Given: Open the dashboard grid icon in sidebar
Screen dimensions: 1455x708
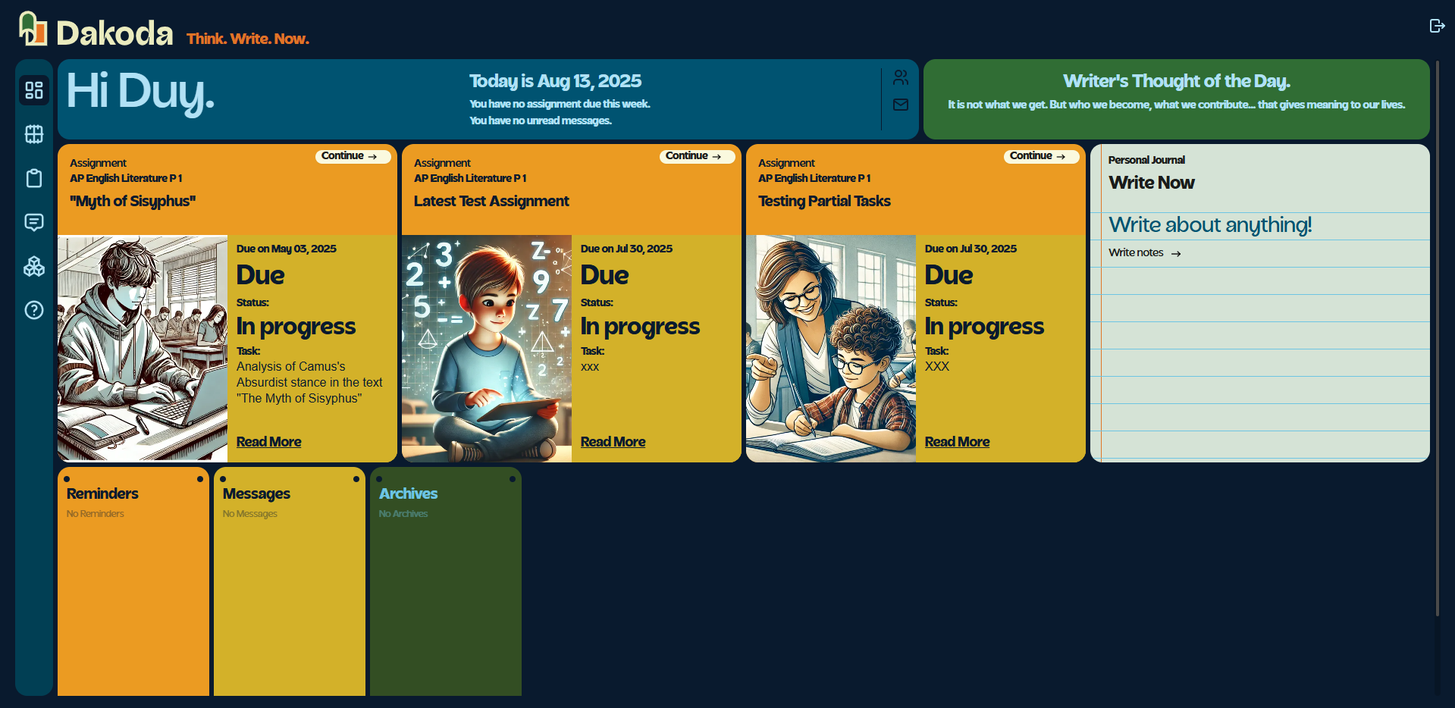Looking at the screenshot, I should (34, 90).
